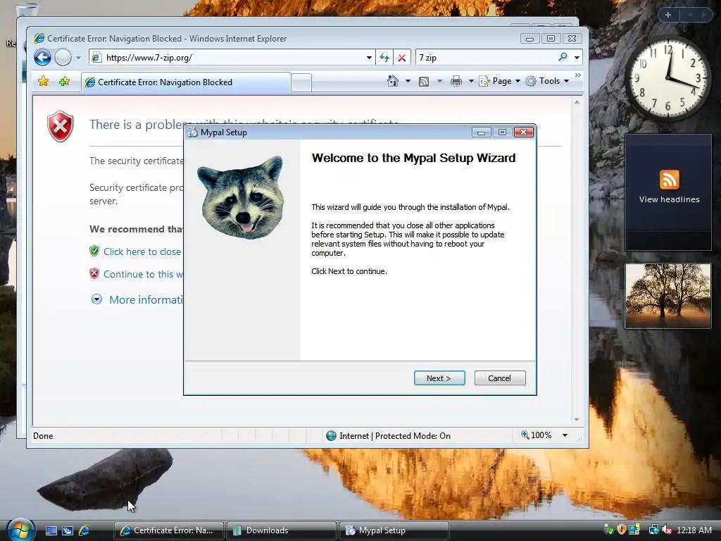721x541 pixels.
Task: Click the 'Done' status bar text
Action: coord(43,435)
